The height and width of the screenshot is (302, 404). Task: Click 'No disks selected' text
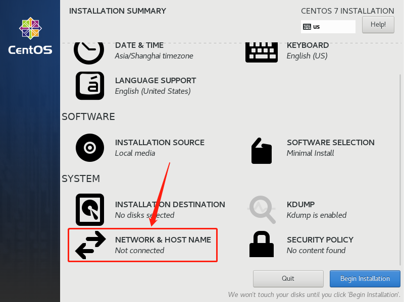144,215
